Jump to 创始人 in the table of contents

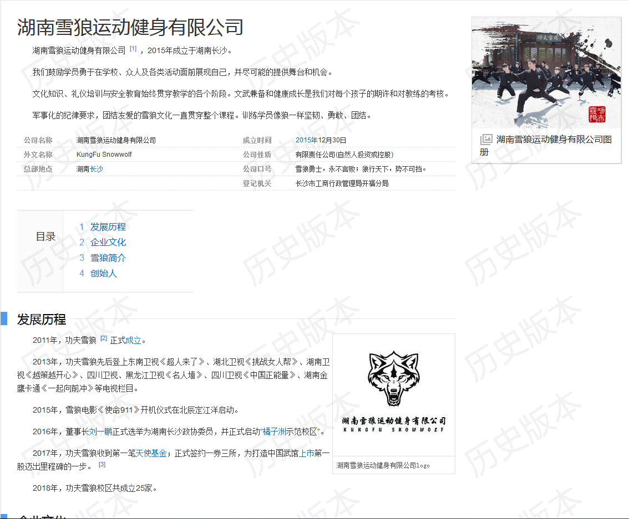[104, 274]
